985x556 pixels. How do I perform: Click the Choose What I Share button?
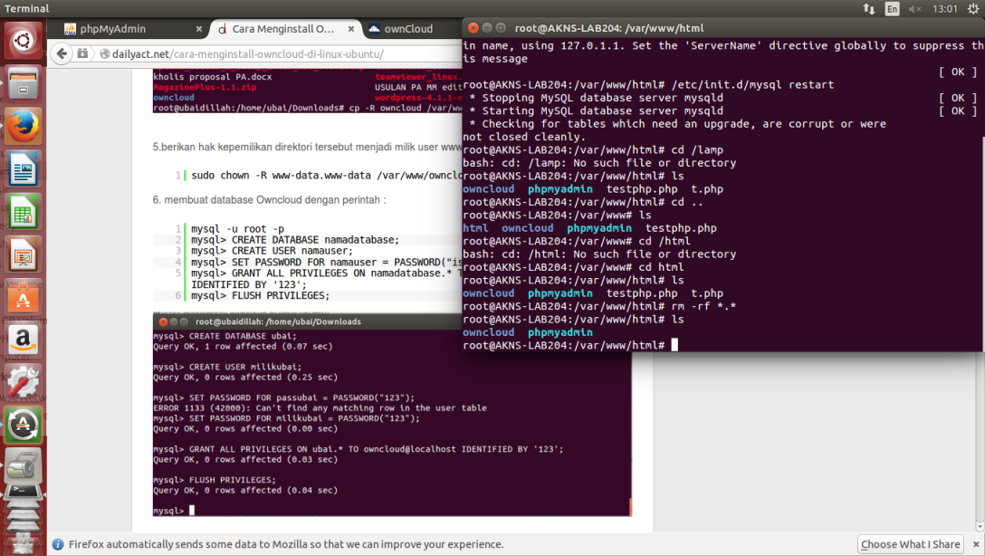pos(910,544)
